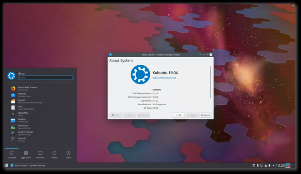Open the History tab
This screenshot has width=301, height=174.
(54, 155)
